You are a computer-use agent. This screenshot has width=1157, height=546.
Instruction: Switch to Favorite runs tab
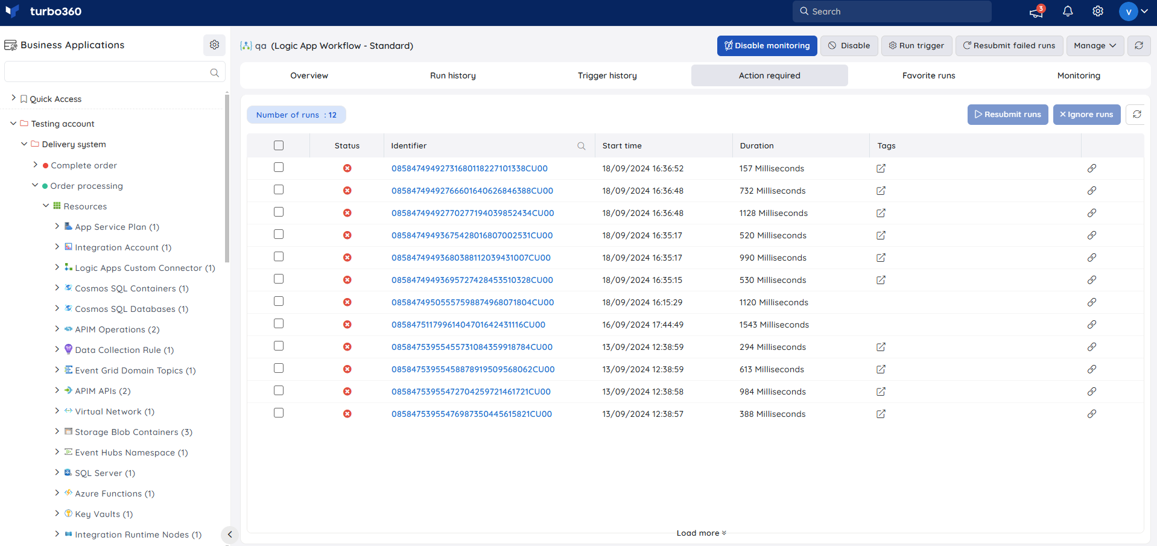[x=929, y=75]
